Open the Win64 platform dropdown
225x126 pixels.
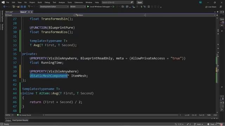tap(78, 7)
